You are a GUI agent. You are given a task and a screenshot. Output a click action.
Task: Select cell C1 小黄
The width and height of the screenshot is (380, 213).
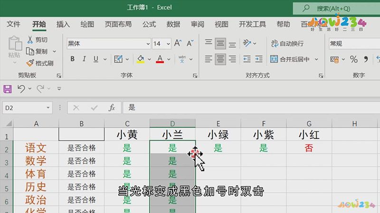point(127,134)
